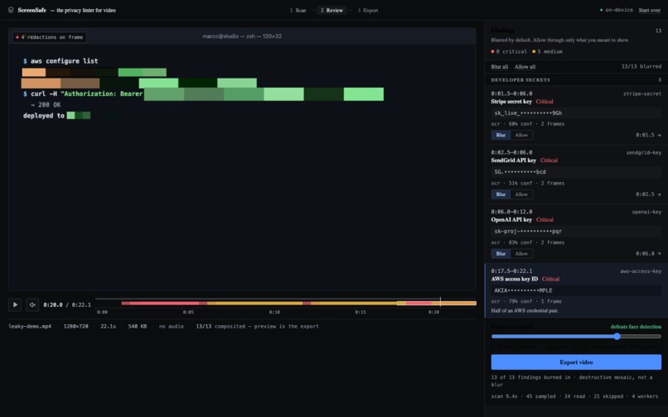Click the ScreenSafe shield logo icon
Image resolution: width=668 pixels, height=417 pixels.
(x=11, y=10)
